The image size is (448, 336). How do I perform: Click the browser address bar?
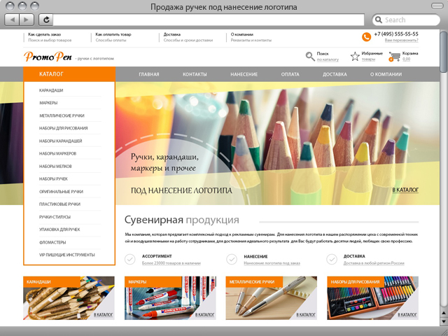(209, 20)
